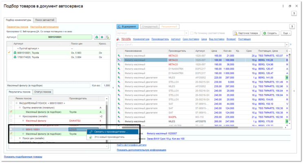Click row icon of MADFIL MO-110 item

(x=119, y=117)
